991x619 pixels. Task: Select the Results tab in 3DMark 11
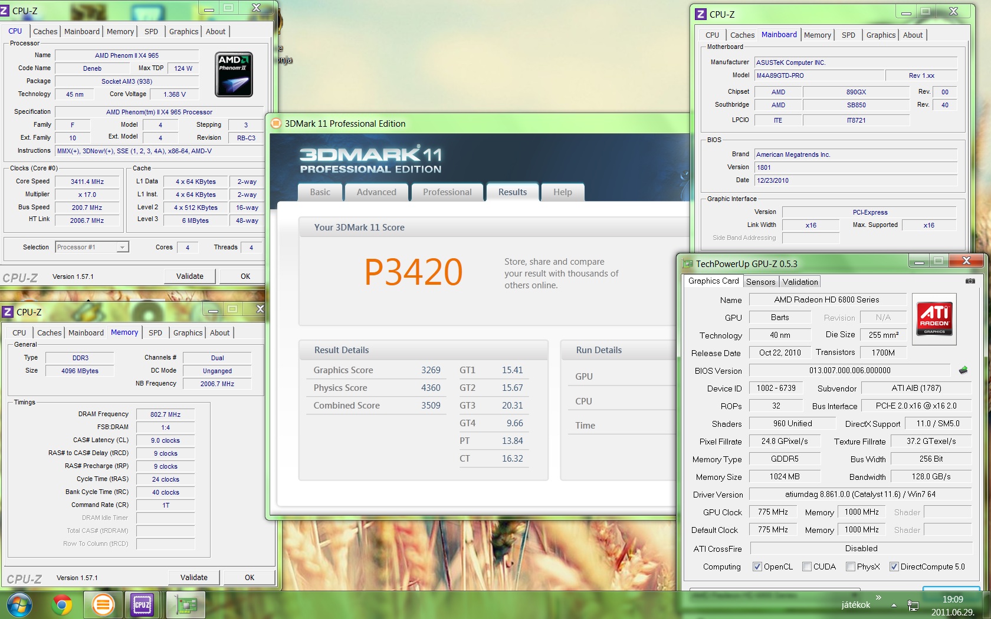pos(513,192)
